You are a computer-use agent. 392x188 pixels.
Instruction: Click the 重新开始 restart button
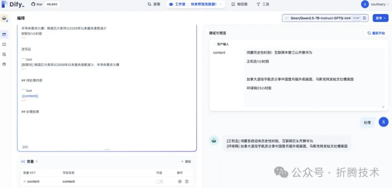click(x=376, y=33)
